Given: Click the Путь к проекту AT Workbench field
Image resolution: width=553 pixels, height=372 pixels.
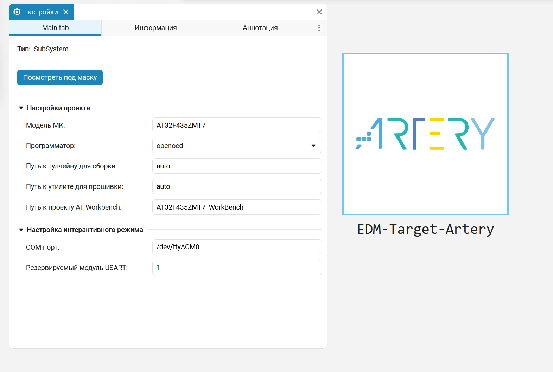Looking at the screenshot, I should click(237, 207).
